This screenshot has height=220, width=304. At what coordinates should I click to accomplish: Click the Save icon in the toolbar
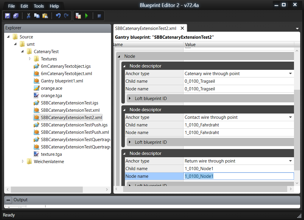8,16
